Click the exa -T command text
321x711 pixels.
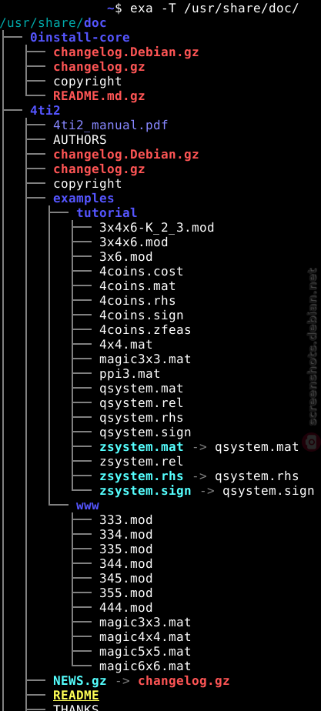click(152, 8)
